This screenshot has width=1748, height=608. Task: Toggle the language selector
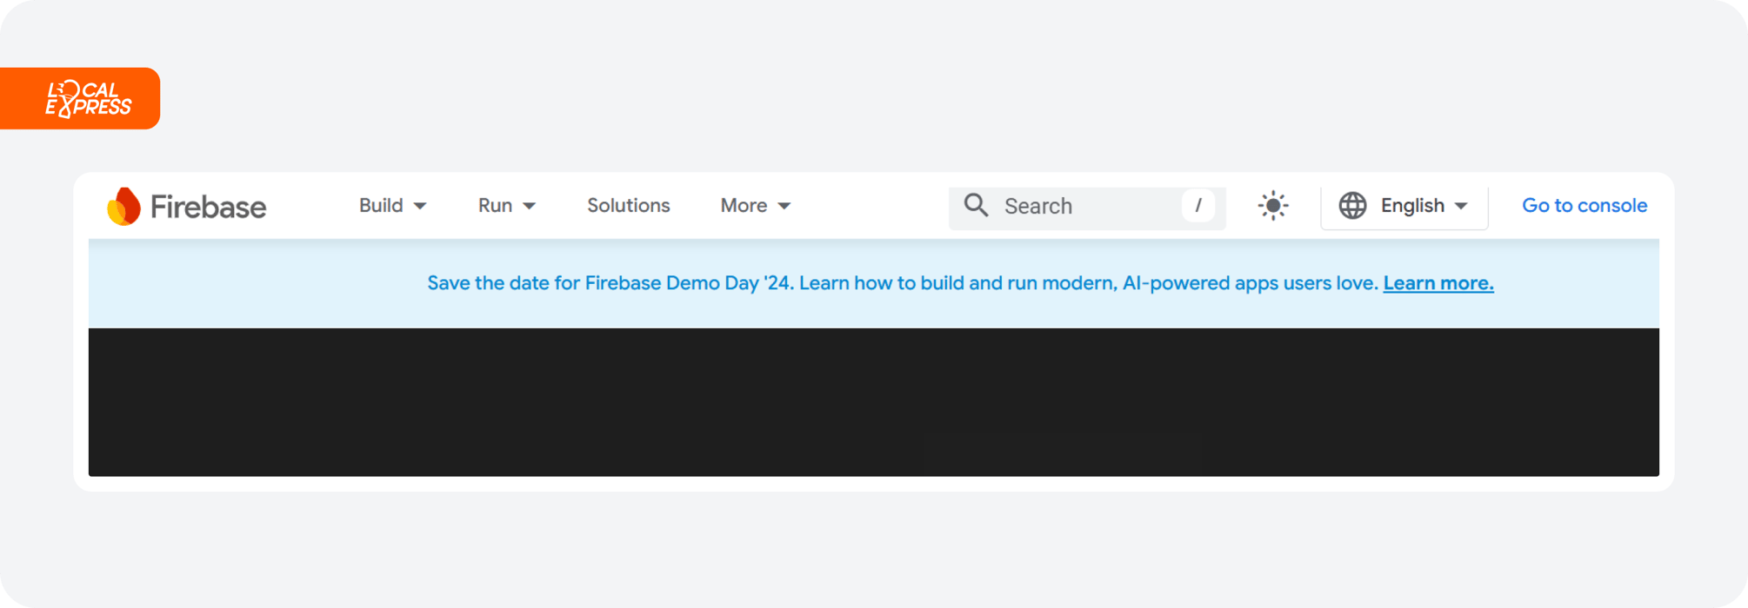pyautogui.click(x=1404, y=206)
